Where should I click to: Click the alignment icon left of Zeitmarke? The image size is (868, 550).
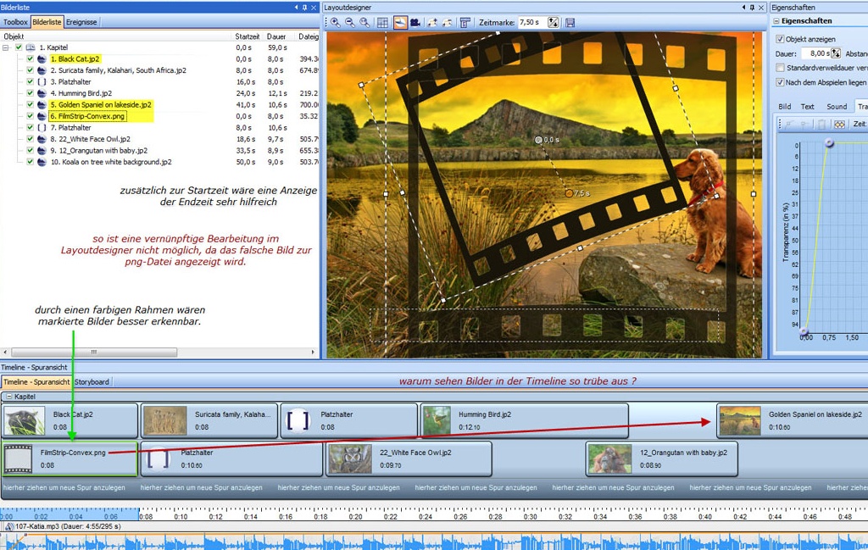tap(465, 23)
